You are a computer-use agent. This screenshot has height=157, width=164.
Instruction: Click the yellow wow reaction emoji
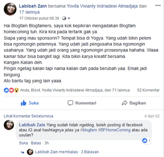(x=16, y=90)
